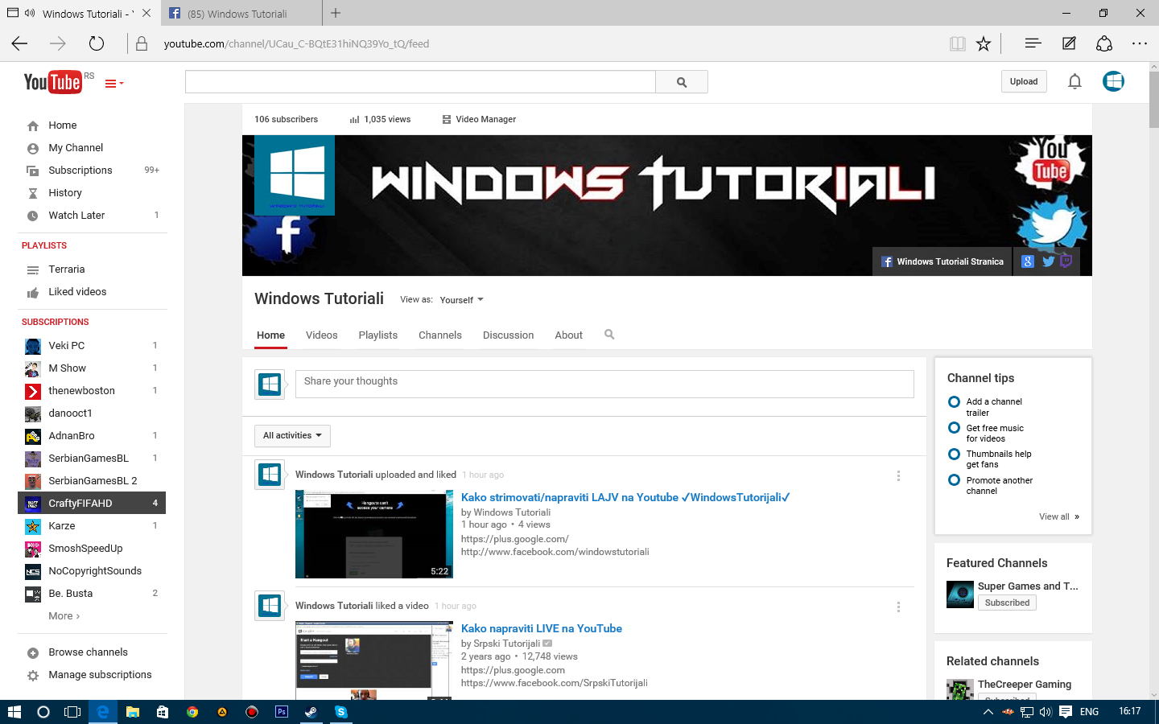Open account avatar menu in header

point(1113,81)
